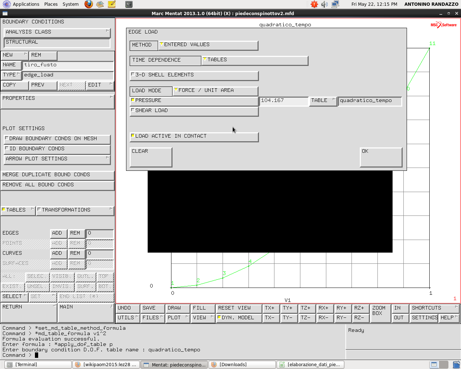Click FILL in the bottom toolbar
The image size is (461, 369).
(x=203, y=308)
